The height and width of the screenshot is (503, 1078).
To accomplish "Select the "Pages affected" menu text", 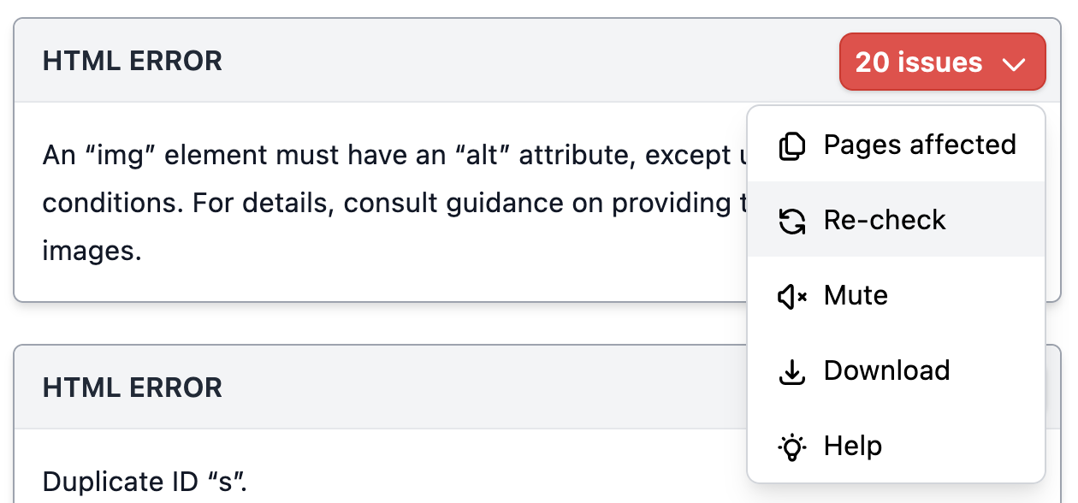I will click(x=920, y=145).
